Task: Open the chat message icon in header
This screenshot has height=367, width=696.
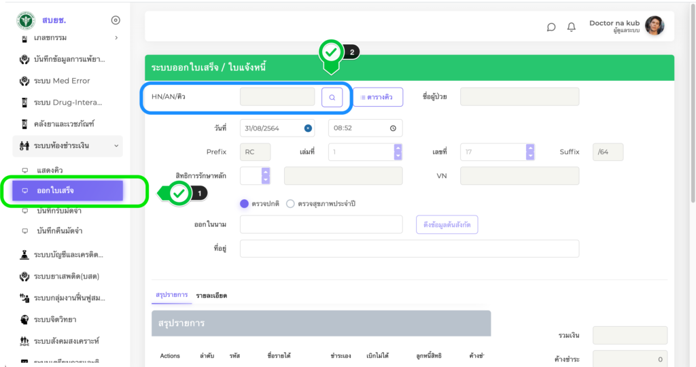Action: 551,27
